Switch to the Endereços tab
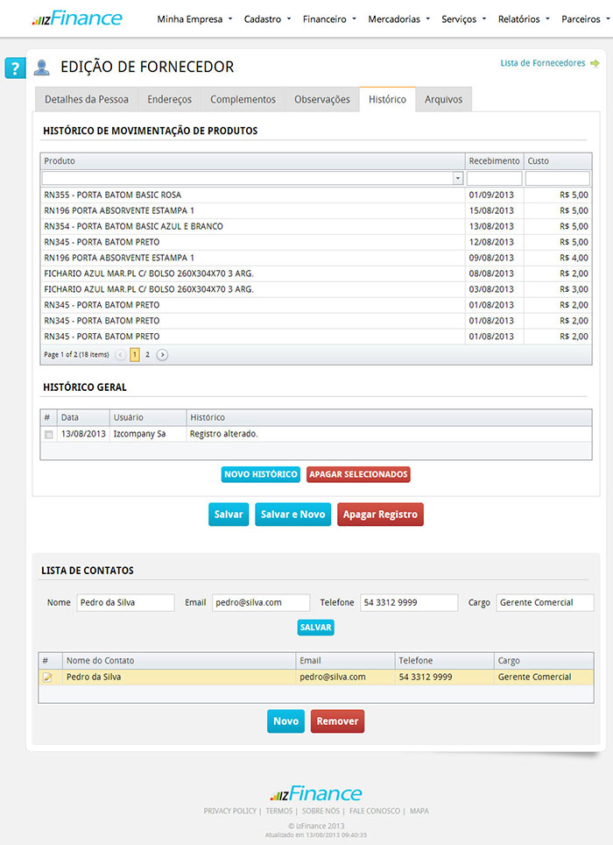The width and height of the screenshot is (613, 845). point(169,99)
